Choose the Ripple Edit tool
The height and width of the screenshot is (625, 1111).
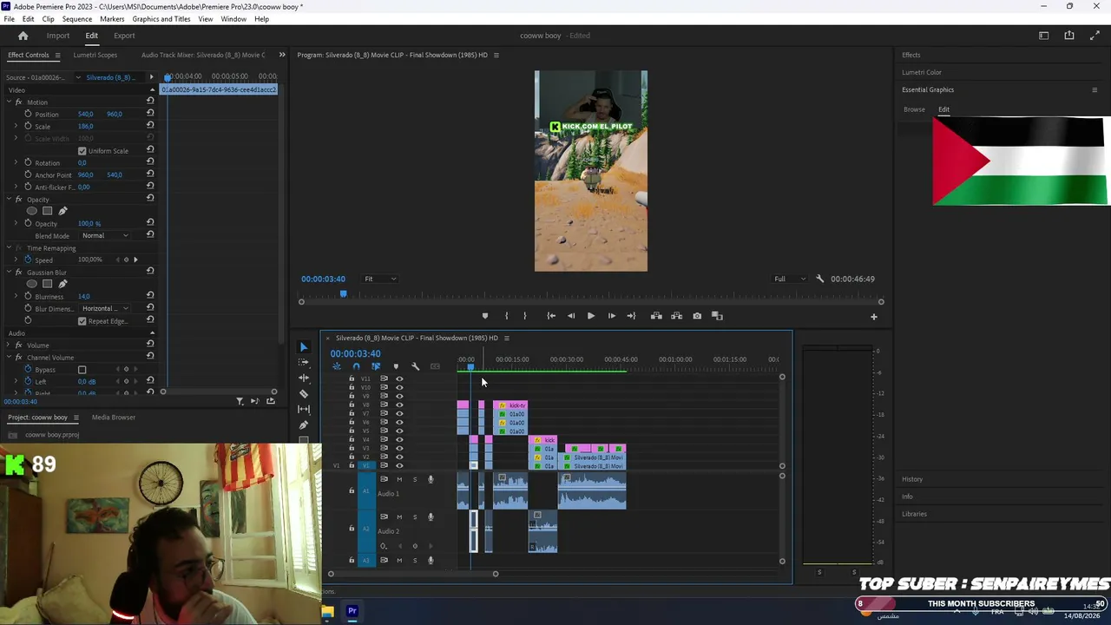(x=303, y=378)
